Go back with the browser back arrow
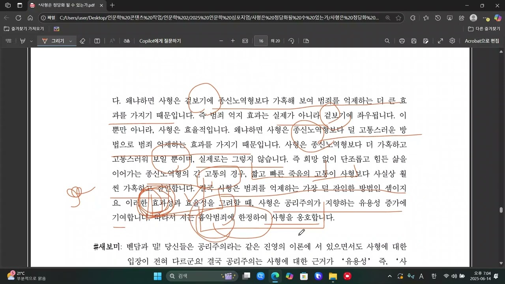 tap(7, 18)
